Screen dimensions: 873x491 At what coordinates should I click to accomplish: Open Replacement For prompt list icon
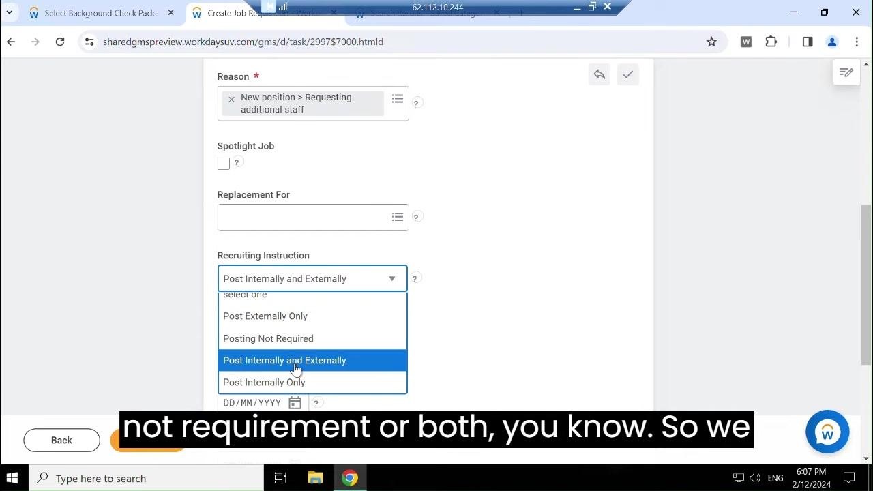398,217
